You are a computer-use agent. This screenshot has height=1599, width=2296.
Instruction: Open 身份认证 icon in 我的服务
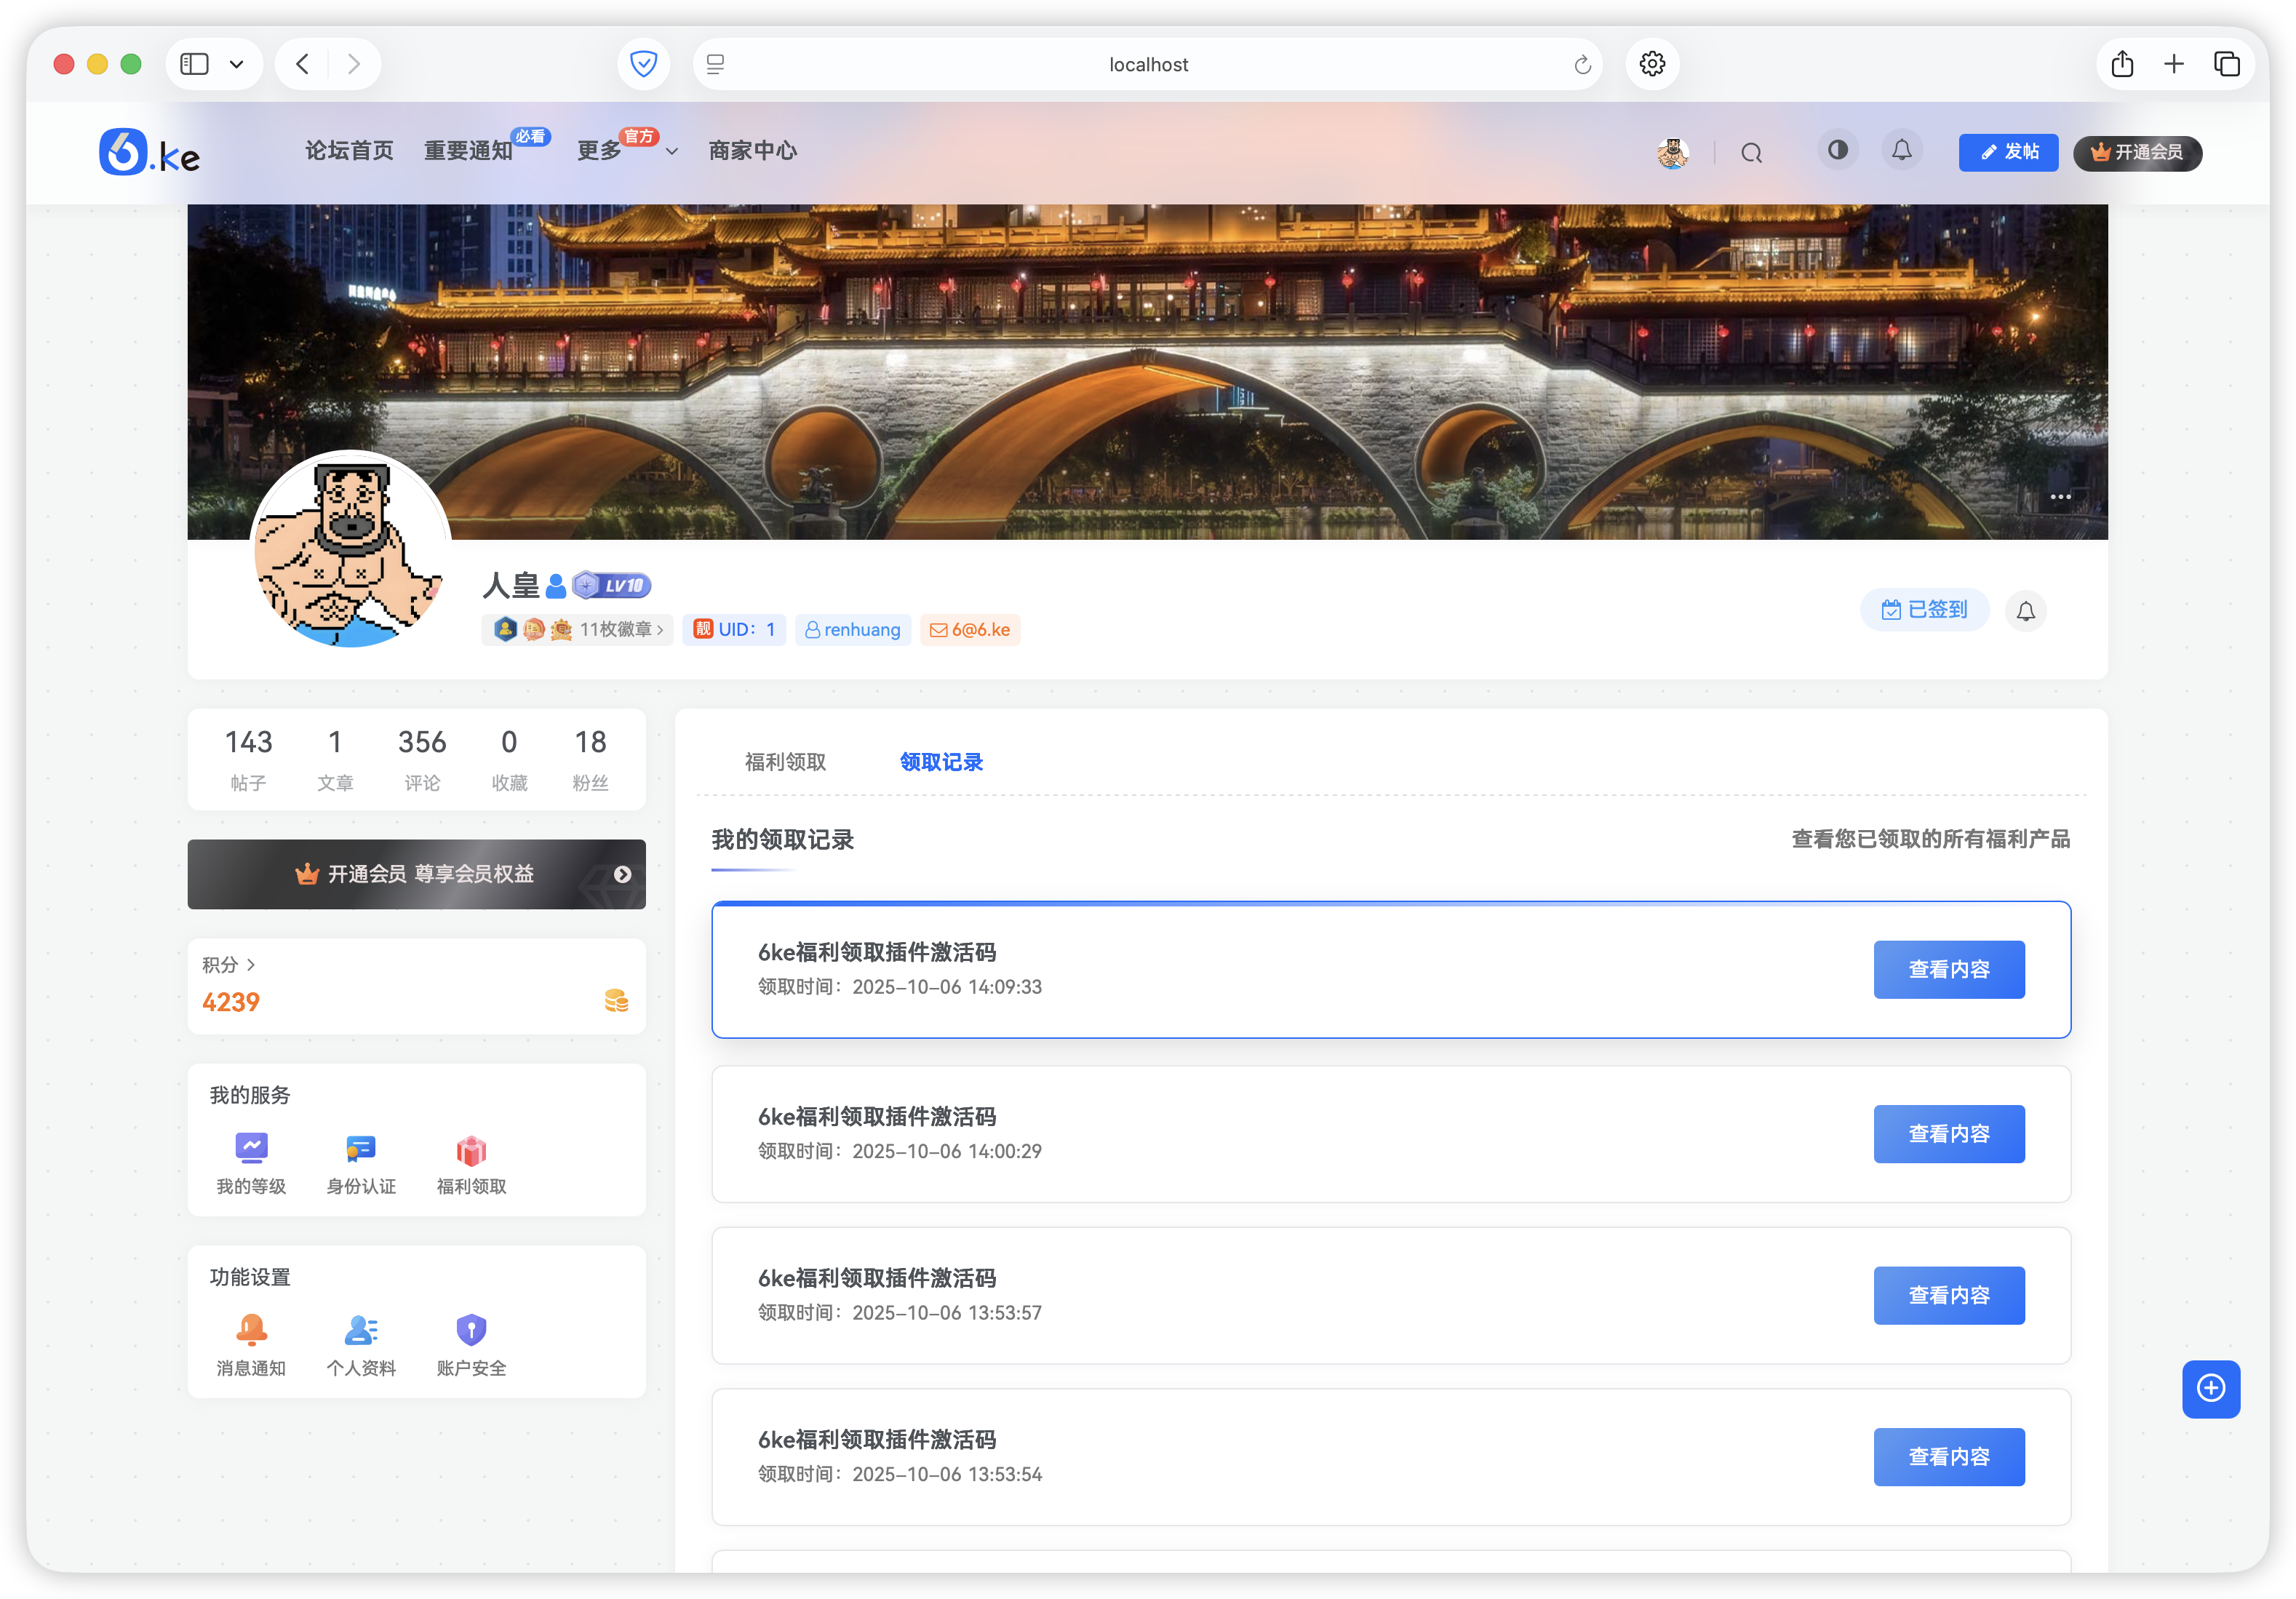361,1149
